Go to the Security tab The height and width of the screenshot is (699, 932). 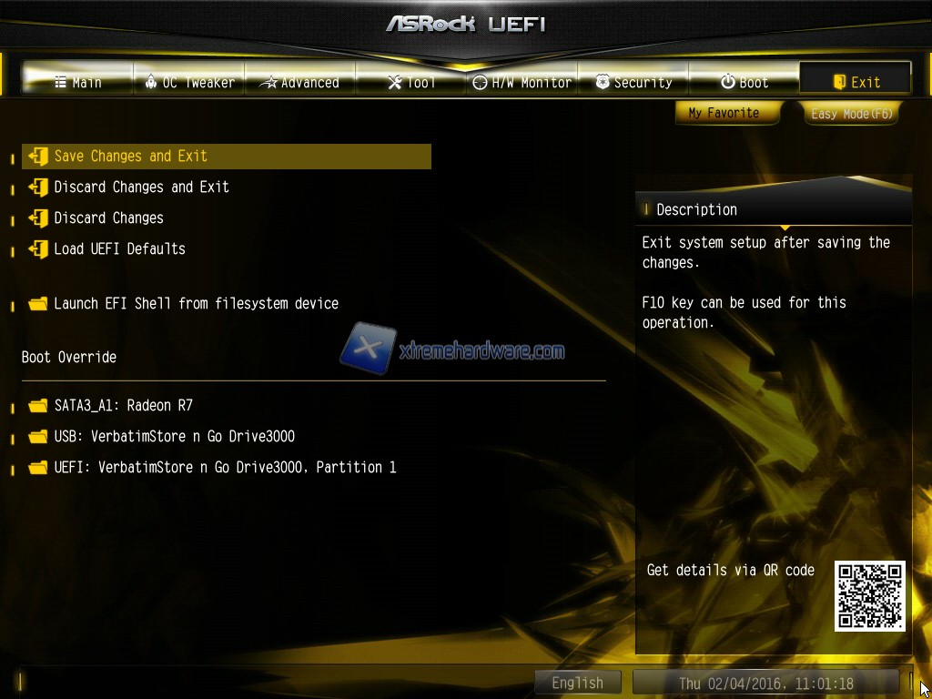click(x=633, y=82)
